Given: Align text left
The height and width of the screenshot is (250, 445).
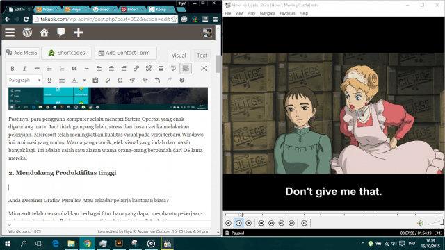Looking at the screenshot, I should pos(99,69).
